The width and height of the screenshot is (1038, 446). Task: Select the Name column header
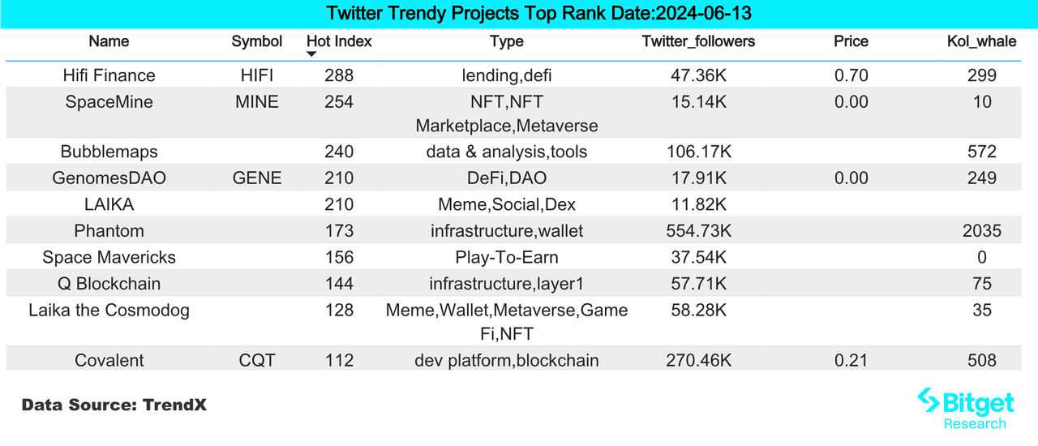[109, 41]
